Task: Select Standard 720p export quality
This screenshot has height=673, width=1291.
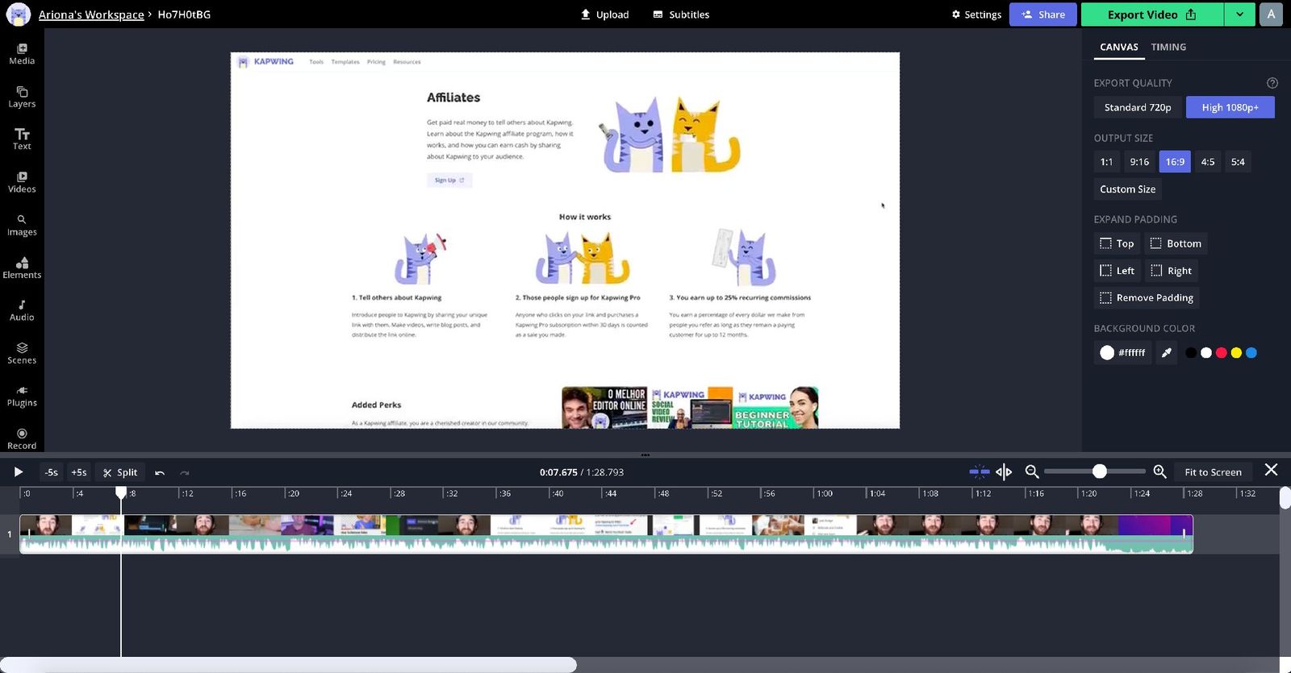Action: (1137, 107)
